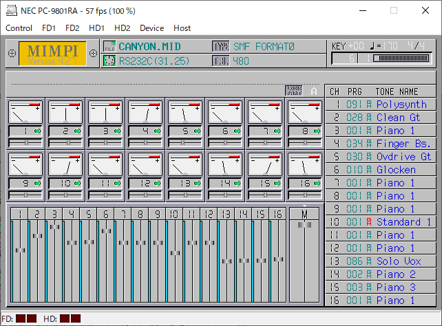Select the Polysynth tone row
Screen dimensions: 442x326
coord(381,105)
